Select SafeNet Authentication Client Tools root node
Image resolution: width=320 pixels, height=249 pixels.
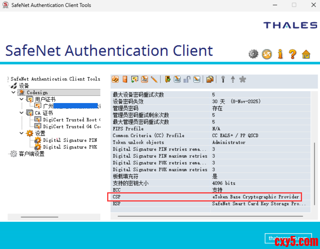[x=55, y=79]
